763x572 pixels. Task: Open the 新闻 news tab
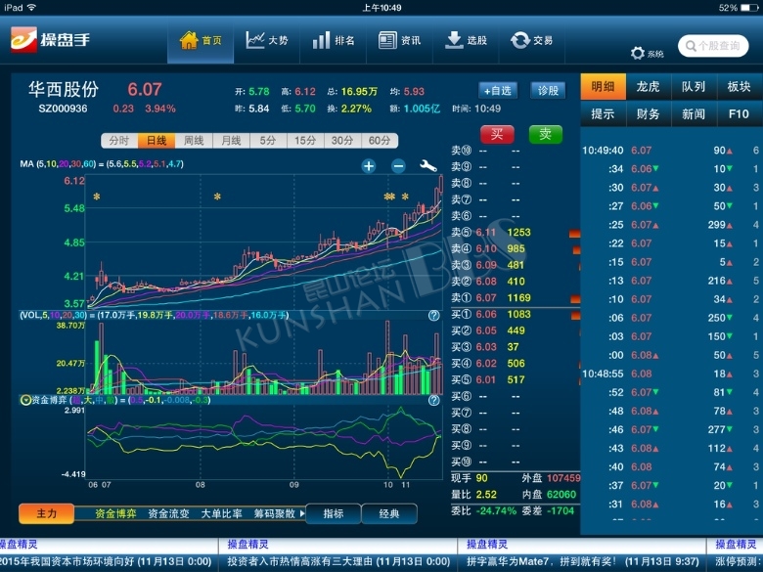click(694, 113)
